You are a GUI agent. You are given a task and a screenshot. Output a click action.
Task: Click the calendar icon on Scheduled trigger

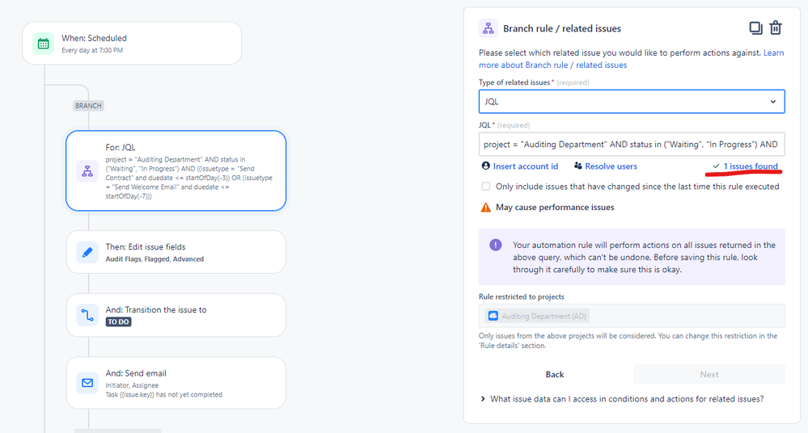pyautogui.click(x=44, y=44)
